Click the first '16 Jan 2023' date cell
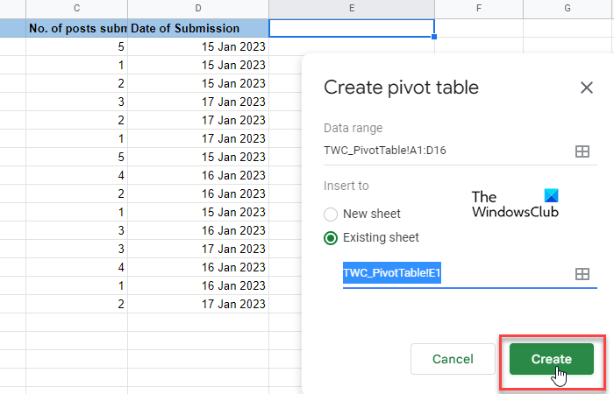This screenshot has height=394, width=614. [x=198, y=175]
